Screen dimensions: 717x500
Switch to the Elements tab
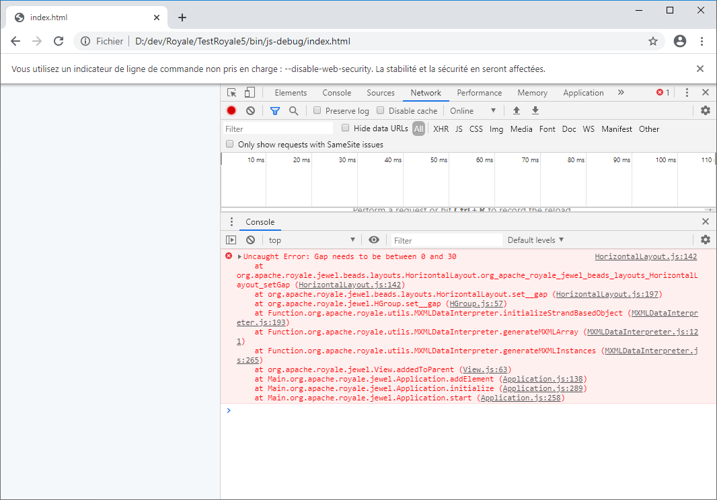(291, 92)
